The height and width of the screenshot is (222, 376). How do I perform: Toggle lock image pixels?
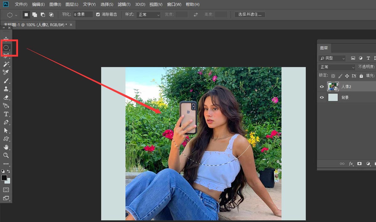click(x=340, y=76)
